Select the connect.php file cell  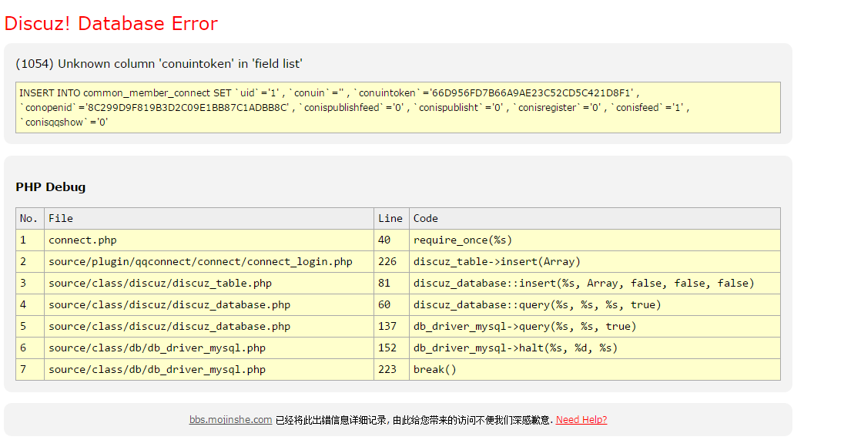coord(209,240)
